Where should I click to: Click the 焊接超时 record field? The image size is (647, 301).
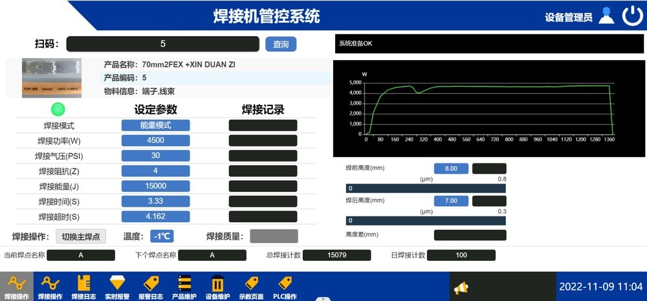(263, 216)
